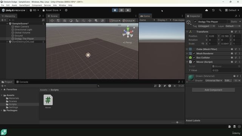
Task: Click the Green material preview sphere
Action: tap(191, 77)
